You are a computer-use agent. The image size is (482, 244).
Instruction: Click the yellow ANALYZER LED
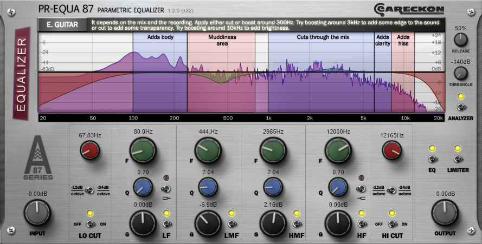tap(460, 97)
